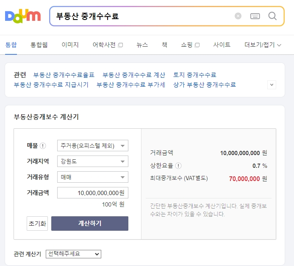Viewport: 294px width, 266px height.
Task: Open 쇼핑 in new window icon
Action: point(197,45)
